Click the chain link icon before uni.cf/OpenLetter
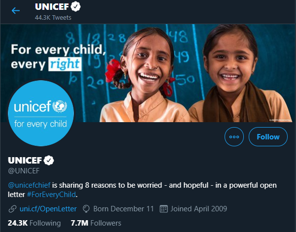This screenshot has width=296, height=232. (x=13, y=209)
